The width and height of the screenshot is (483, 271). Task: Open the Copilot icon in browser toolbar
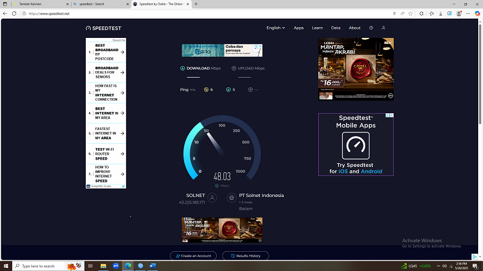477,13
